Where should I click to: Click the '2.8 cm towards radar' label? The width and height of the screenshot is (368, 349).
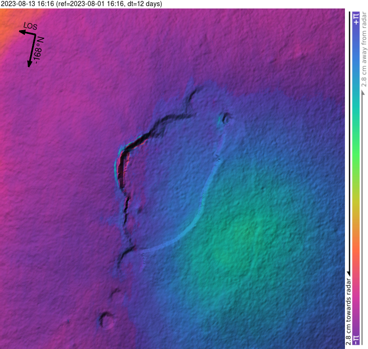pos(349,312)
